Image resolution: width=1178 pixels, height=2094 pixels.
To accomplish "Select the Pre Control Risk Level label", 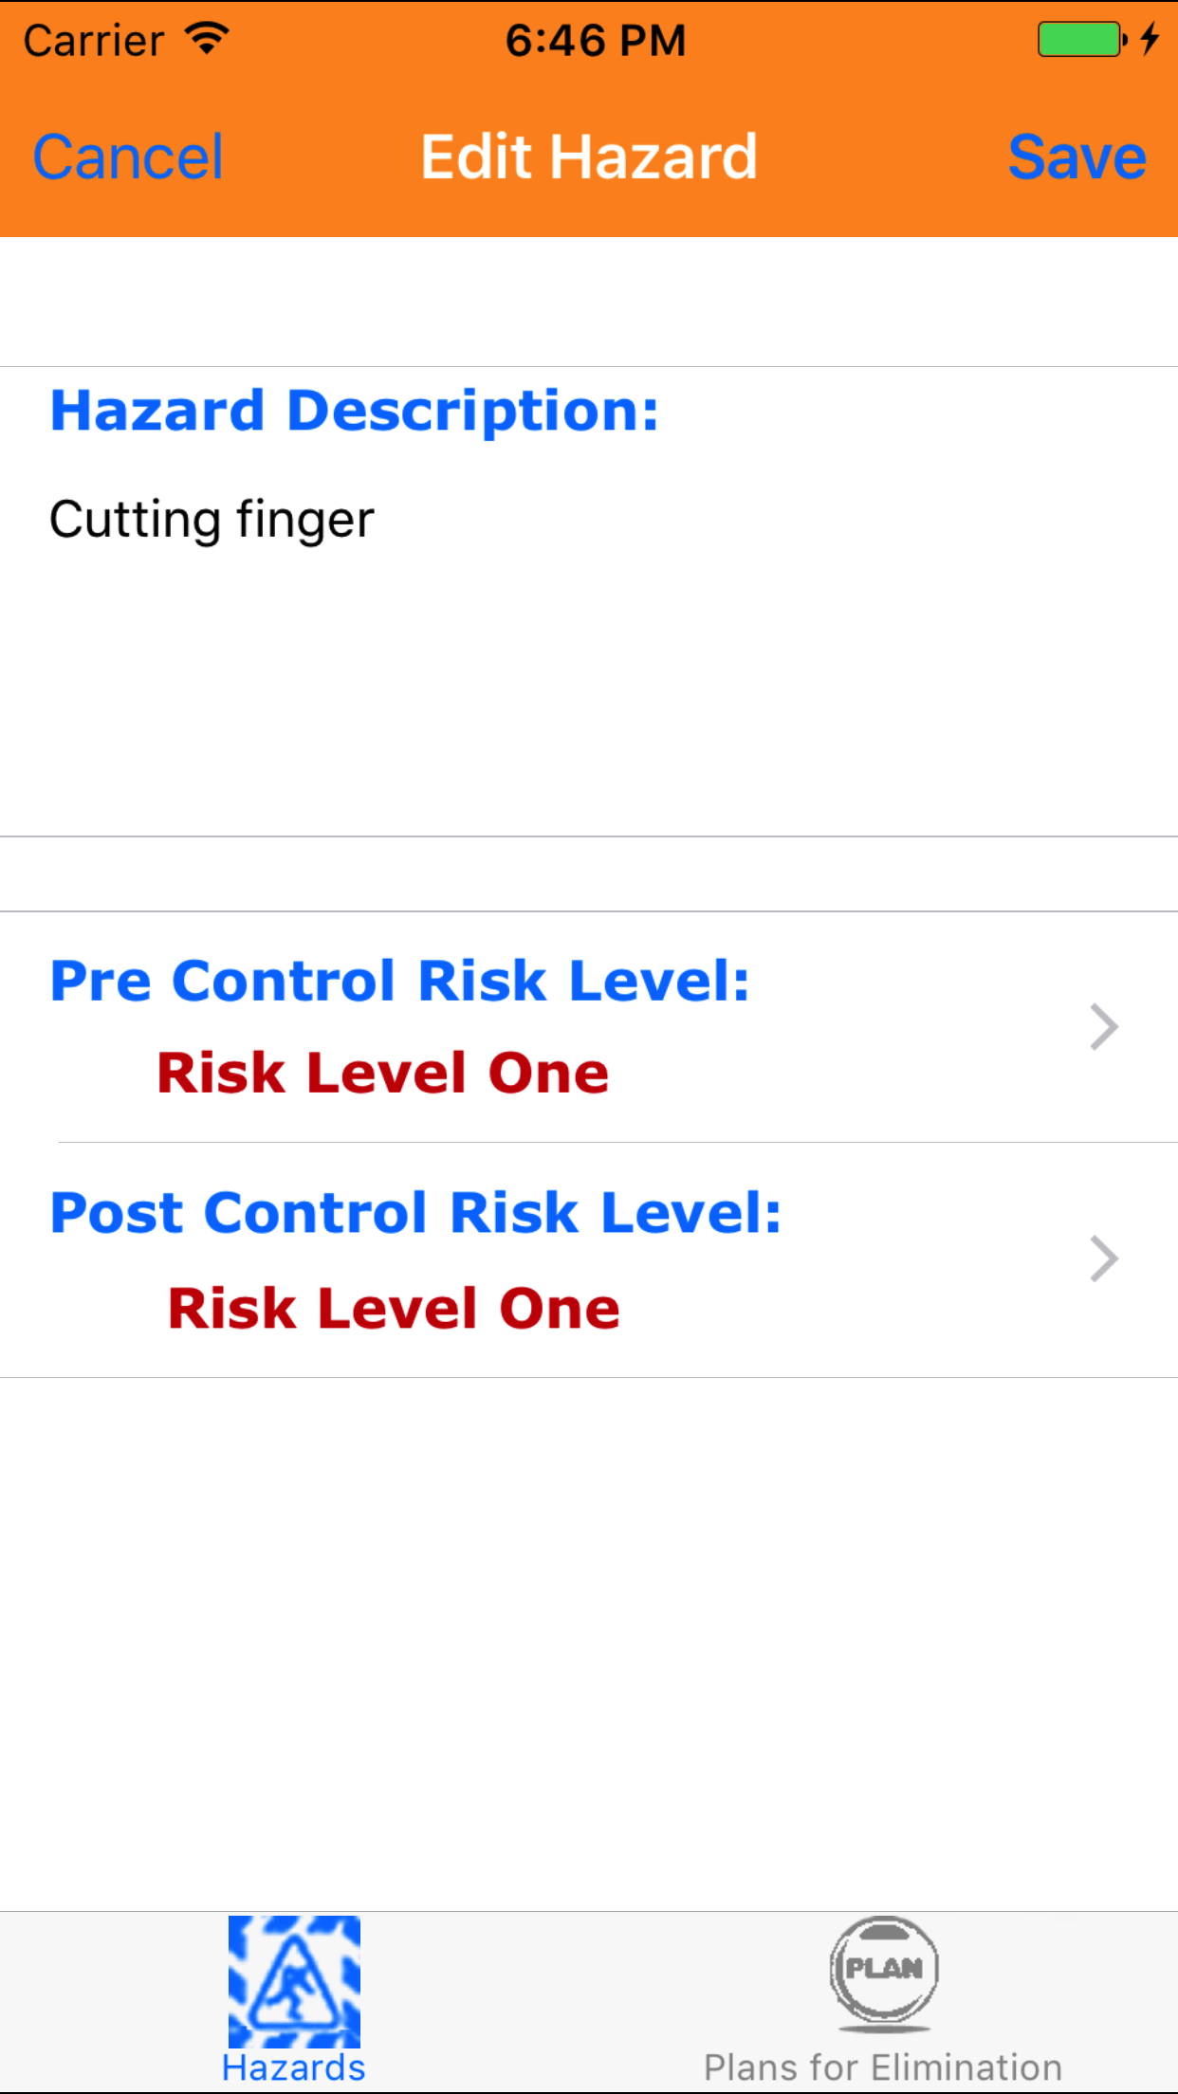I will coord(399,981).
